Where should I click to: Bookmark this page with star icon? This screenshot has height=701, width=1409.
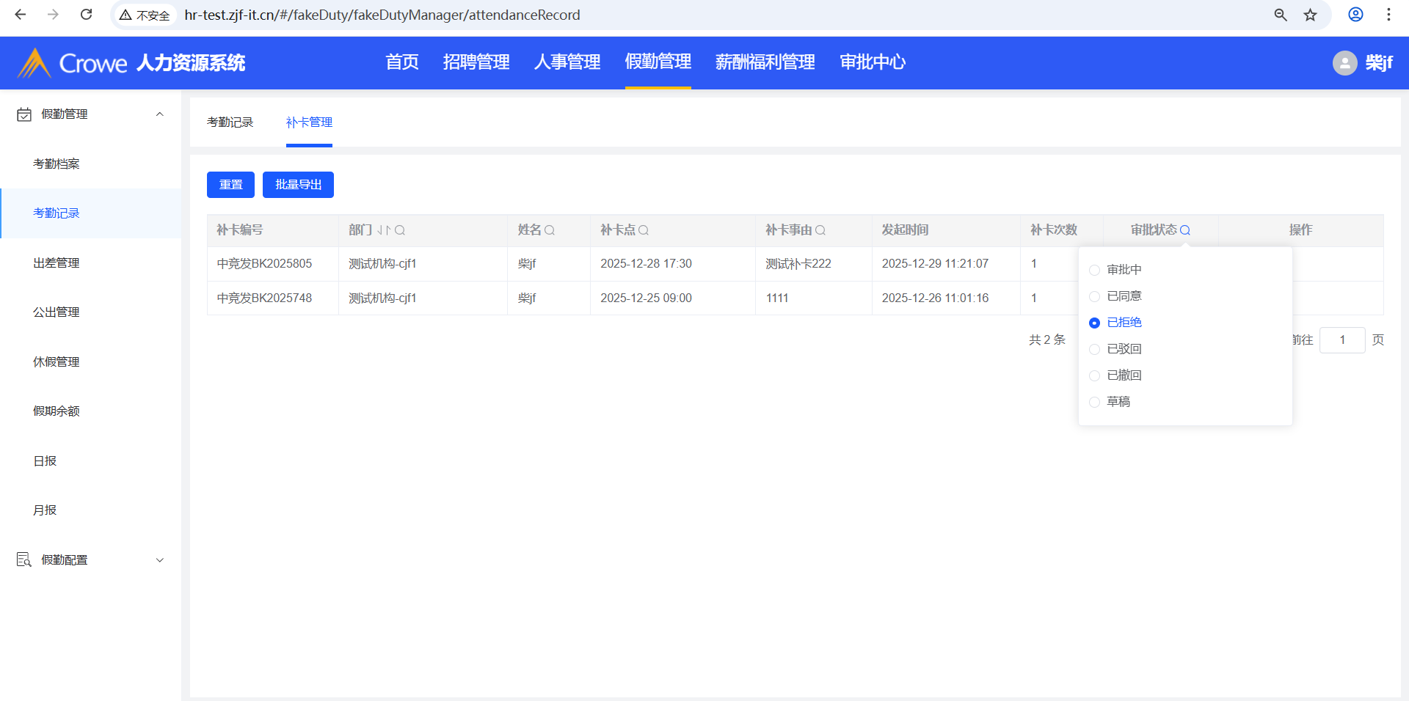pyautogui.click(x=1311, y=15)
